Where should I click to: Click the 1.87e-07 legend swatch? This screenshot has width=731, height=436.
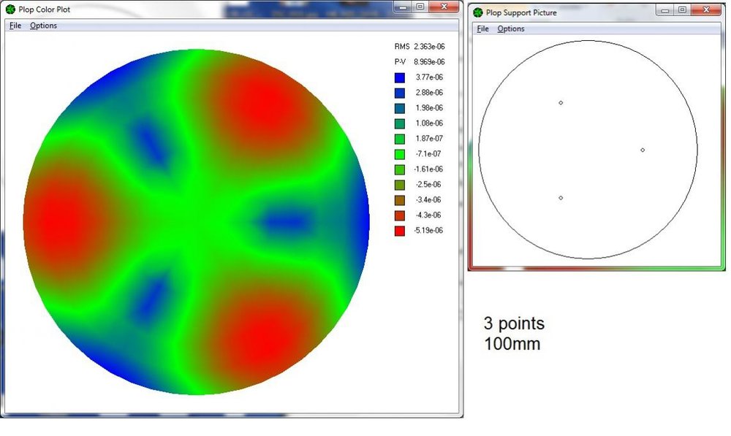(400, 139)
